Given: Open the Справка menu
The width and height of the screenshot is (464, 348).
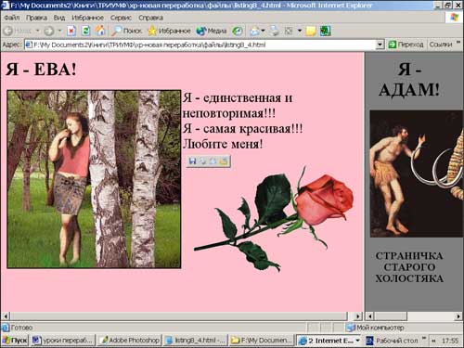Looking at the screenshot, I should point(150,18).
